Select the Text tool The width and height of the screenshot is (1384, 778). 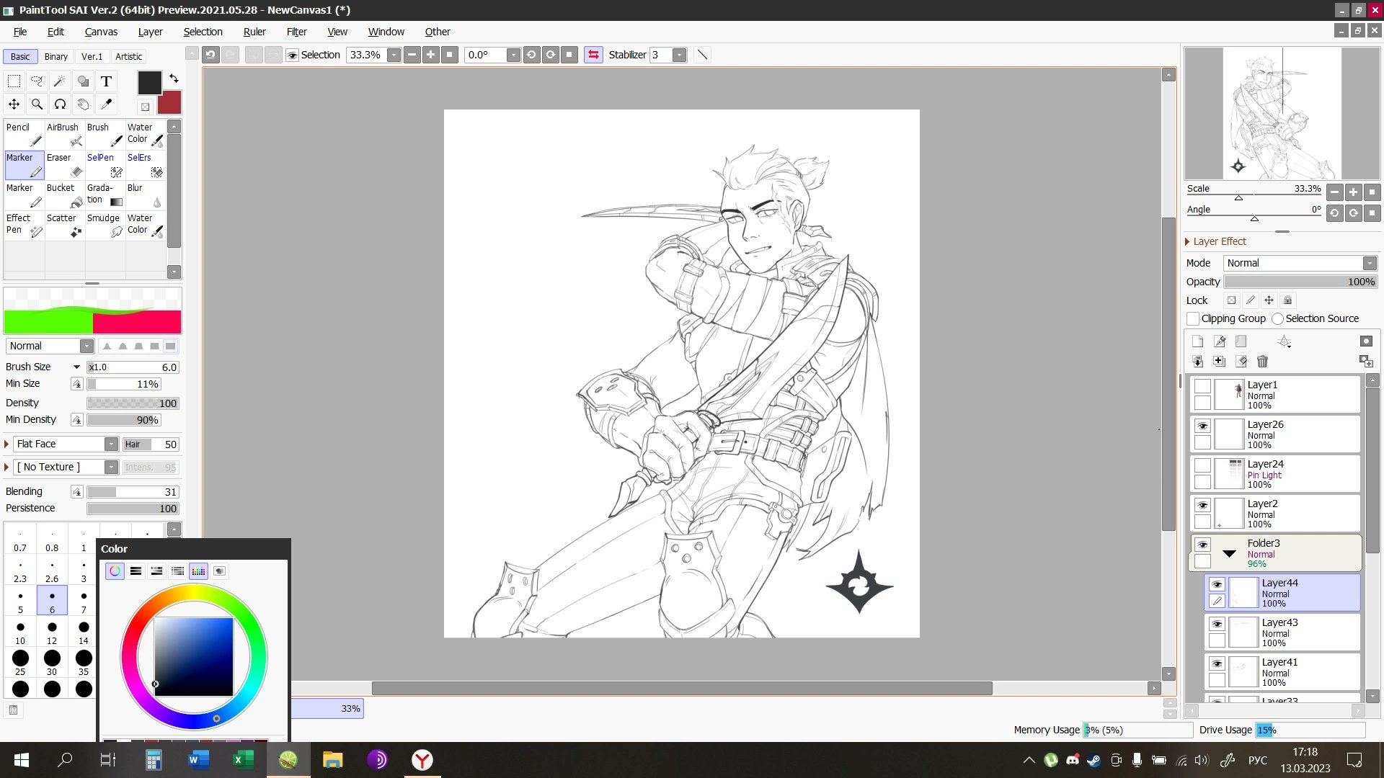106,81
